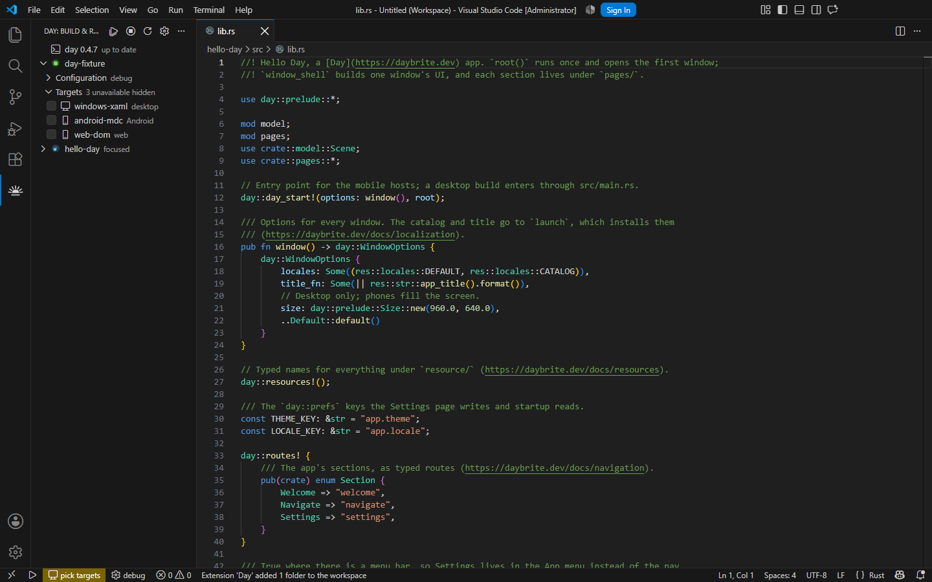Close the lib.rs tab

tap(265, 31)
